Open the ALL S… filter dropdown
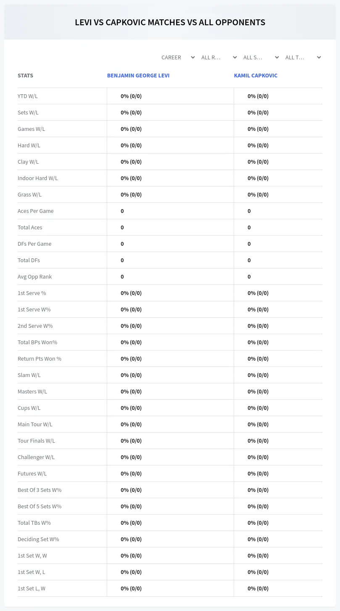Viewport: 340px width, 611px height. coord(261,57)
